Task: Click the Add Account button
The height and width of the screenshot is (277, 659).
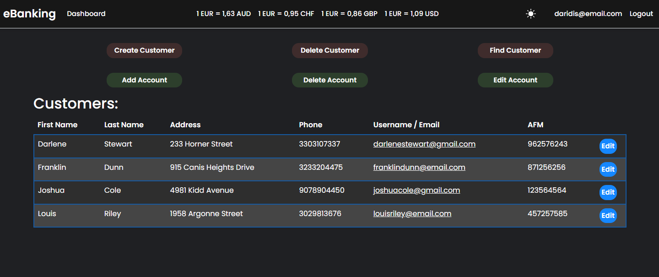Action: [144, 80]
